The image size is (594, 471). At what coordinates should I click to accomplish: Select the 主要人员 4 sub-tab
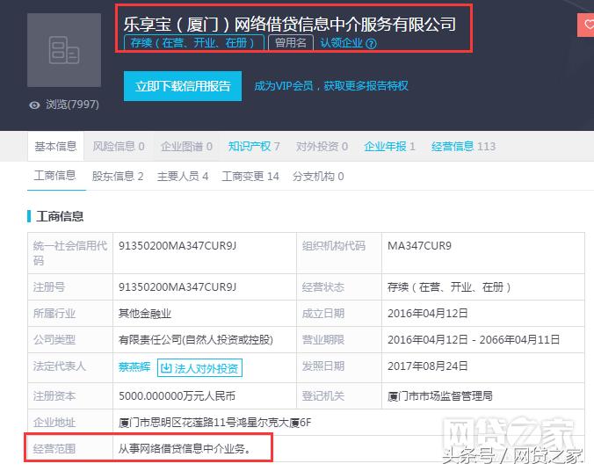pos(183,177)
